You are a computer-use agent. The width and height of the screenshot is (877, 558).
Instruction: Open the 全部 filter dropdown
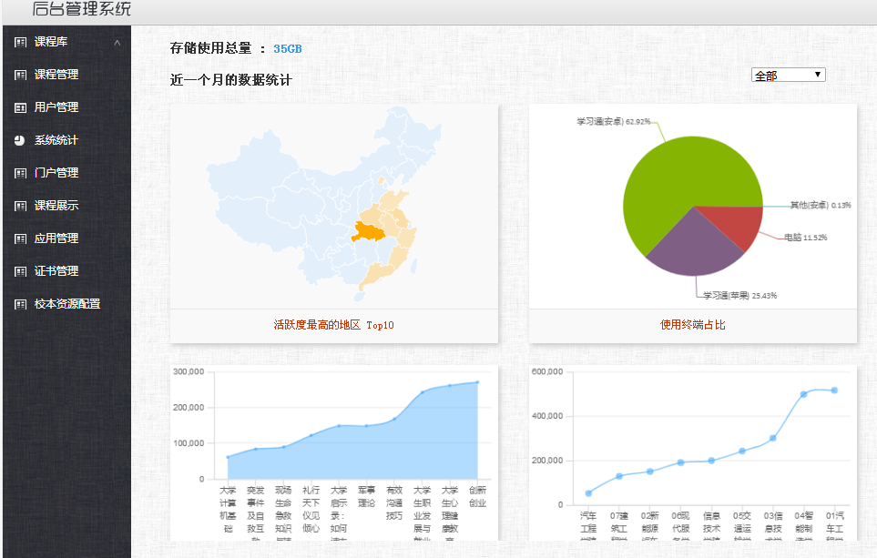click(788, 75)
